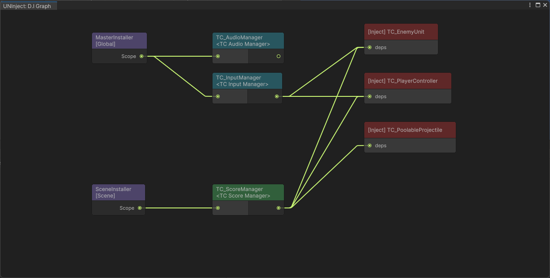
Task: Click the TC_PoolableProjectile deps port
Action: pyautogui.click(x=370, y=145)
